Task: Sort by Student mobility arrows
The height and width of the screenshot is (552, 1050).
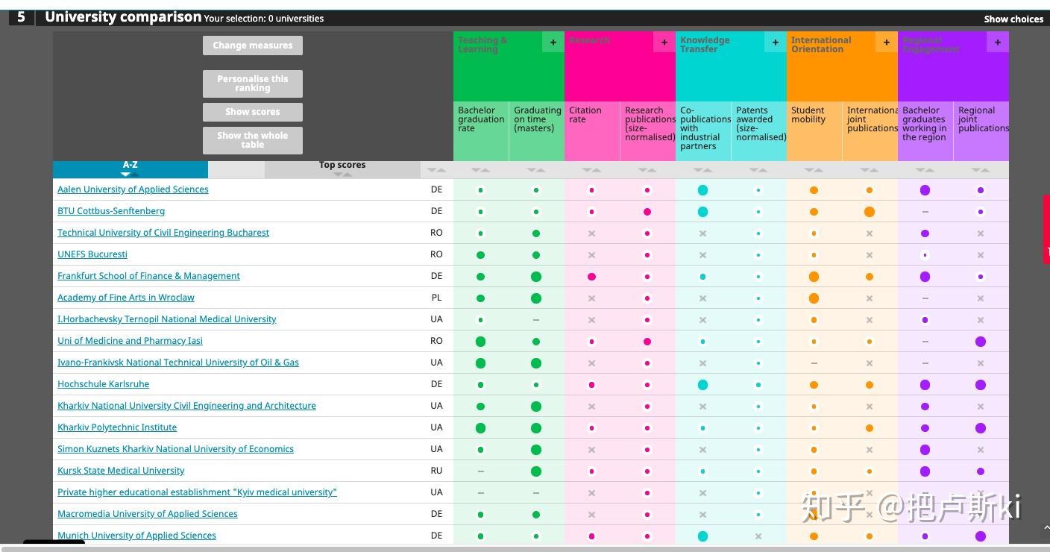Action: (814, 170)
